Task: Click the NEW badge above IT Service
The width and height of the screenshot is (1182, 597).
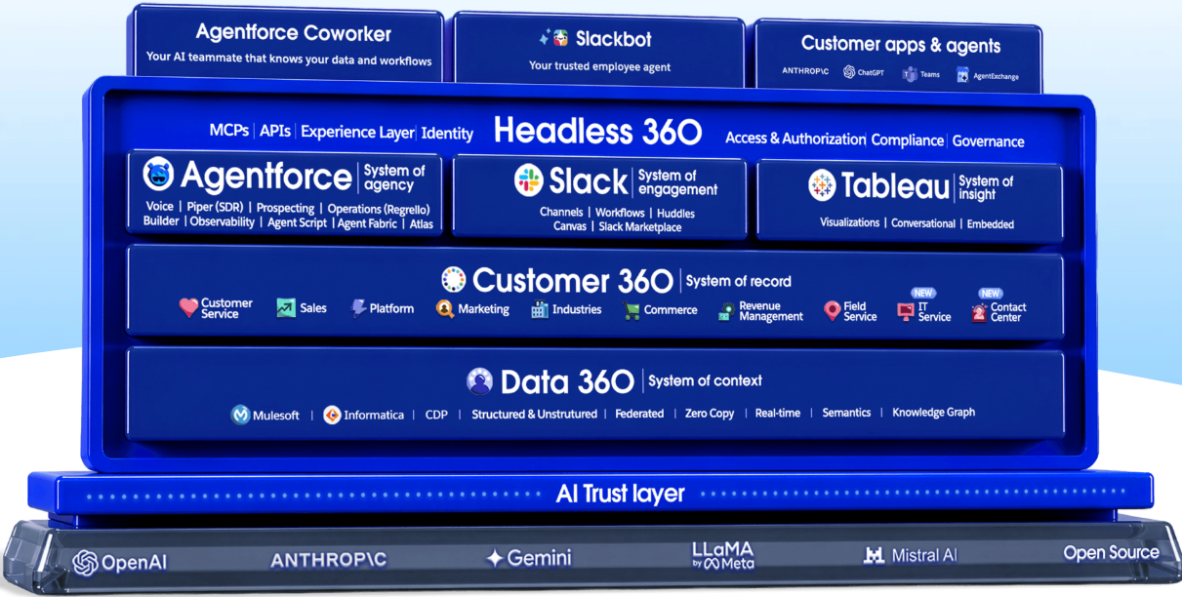Action: click(922, 293)
